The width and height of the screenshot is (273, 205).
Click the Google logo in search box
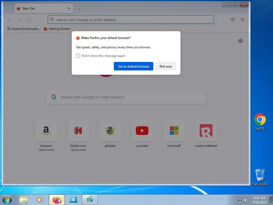[x=54, y=97]
